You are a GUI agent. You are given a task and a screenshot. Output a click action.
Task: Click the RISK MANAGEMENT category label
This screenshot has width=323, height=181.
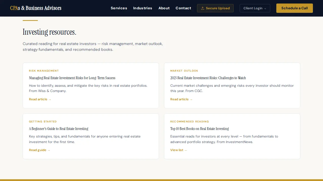click(x=44, y=71)
